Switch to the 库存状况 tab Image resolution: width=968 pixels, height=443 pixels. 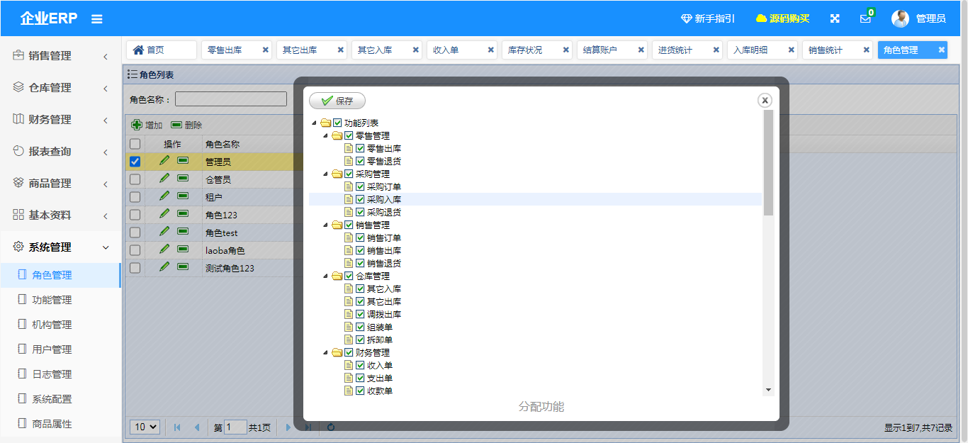tap(525, 50)
